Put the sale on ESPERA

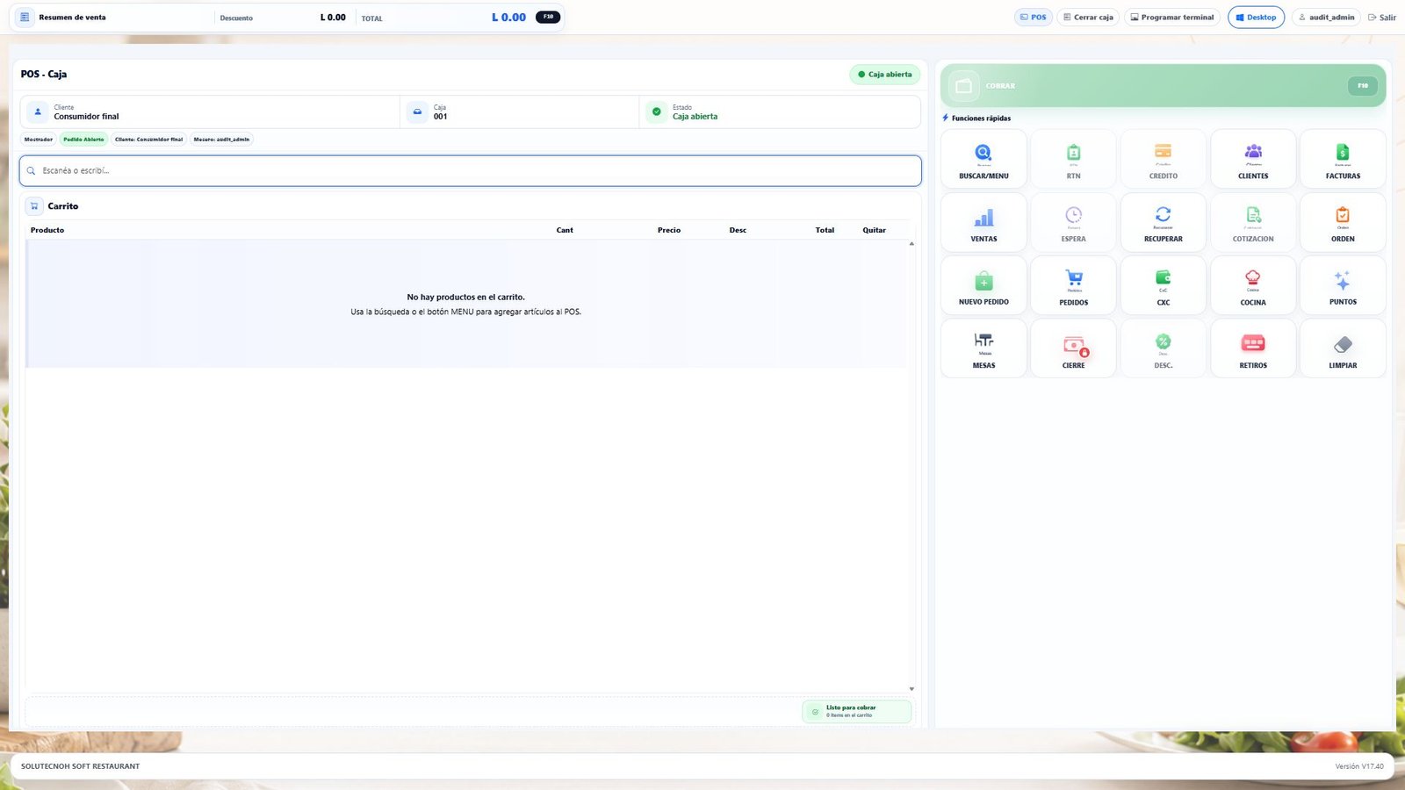[1073, 222]
